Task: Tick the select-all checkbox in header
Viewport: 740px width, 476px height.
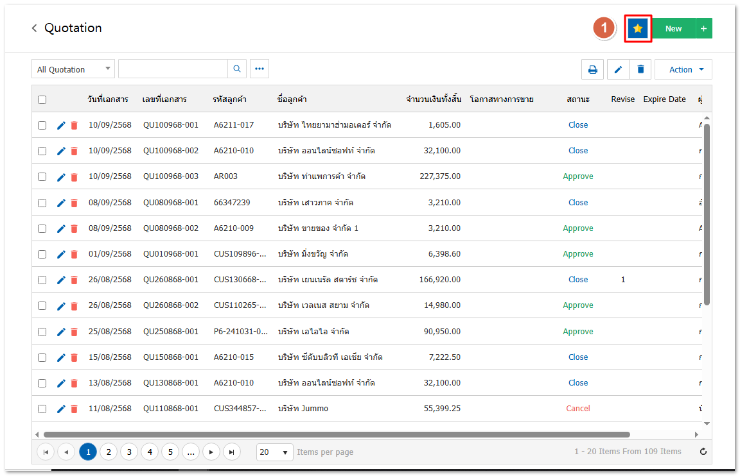Action: pyautogui.click(x=42, y=99)
